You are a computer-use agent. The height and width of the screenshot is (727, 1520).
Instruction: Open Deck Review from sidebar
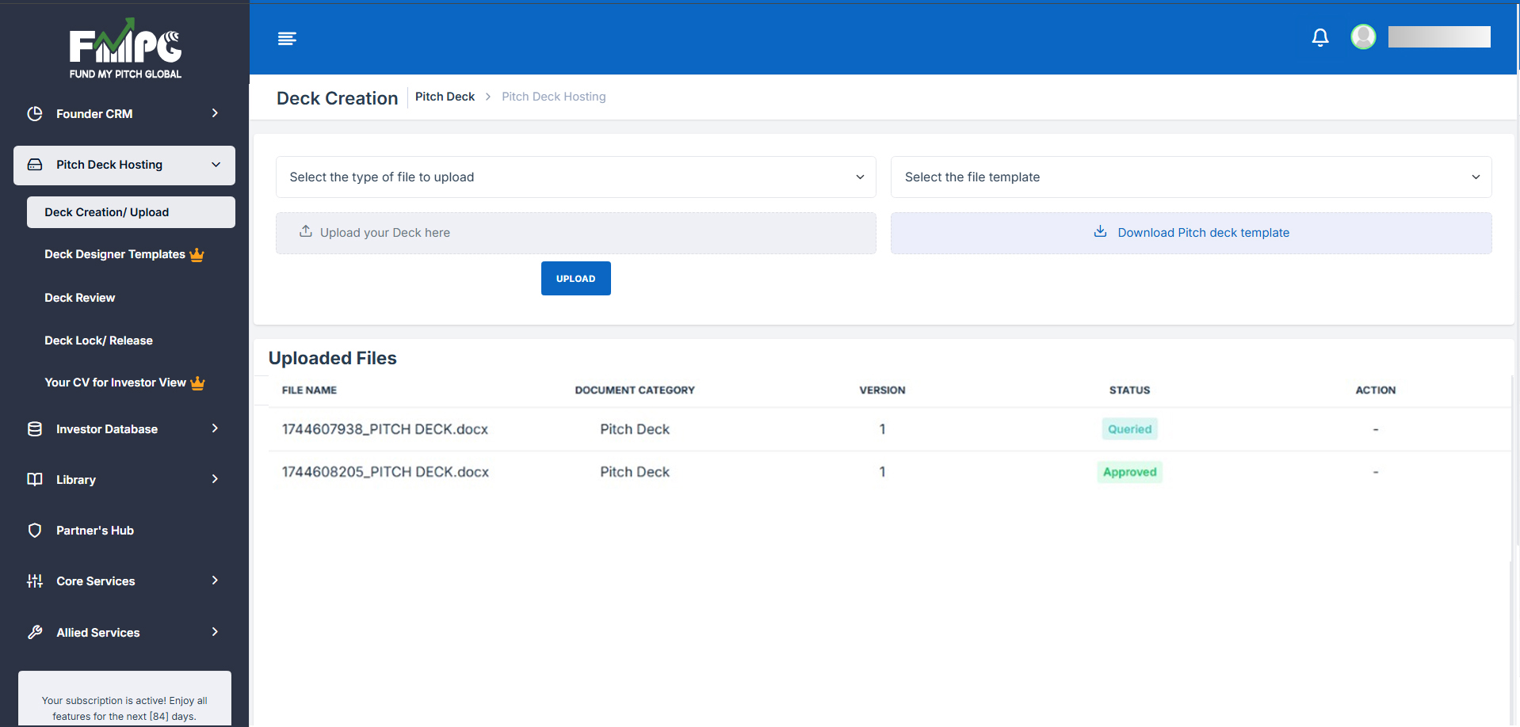(x=80, y=298)
